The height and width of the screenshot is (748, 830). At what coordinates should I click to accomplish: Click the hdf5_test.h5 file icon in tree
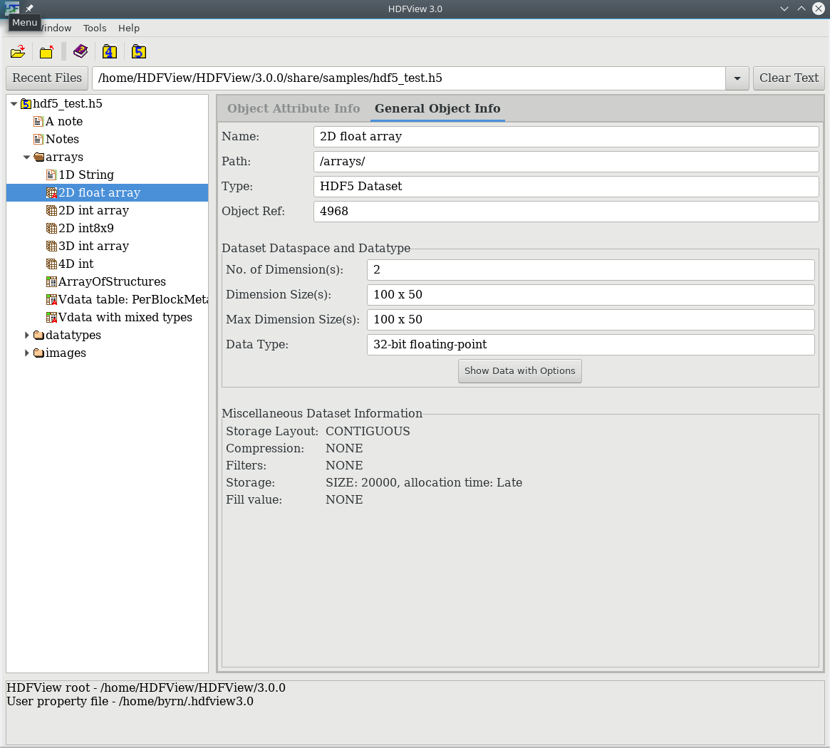26,104
